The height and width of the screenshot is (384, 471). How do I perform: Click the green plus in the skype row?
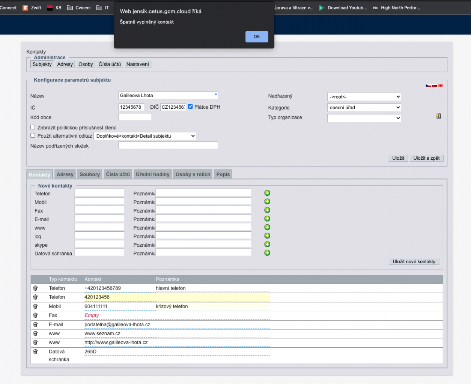267,244
